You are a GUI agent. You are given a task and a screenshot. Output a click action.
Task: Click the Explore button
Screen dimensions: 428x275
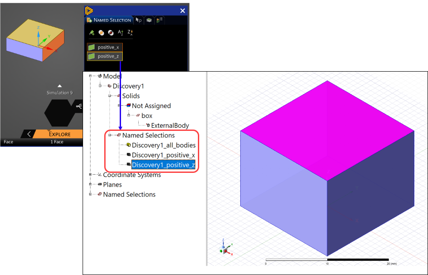59,134
